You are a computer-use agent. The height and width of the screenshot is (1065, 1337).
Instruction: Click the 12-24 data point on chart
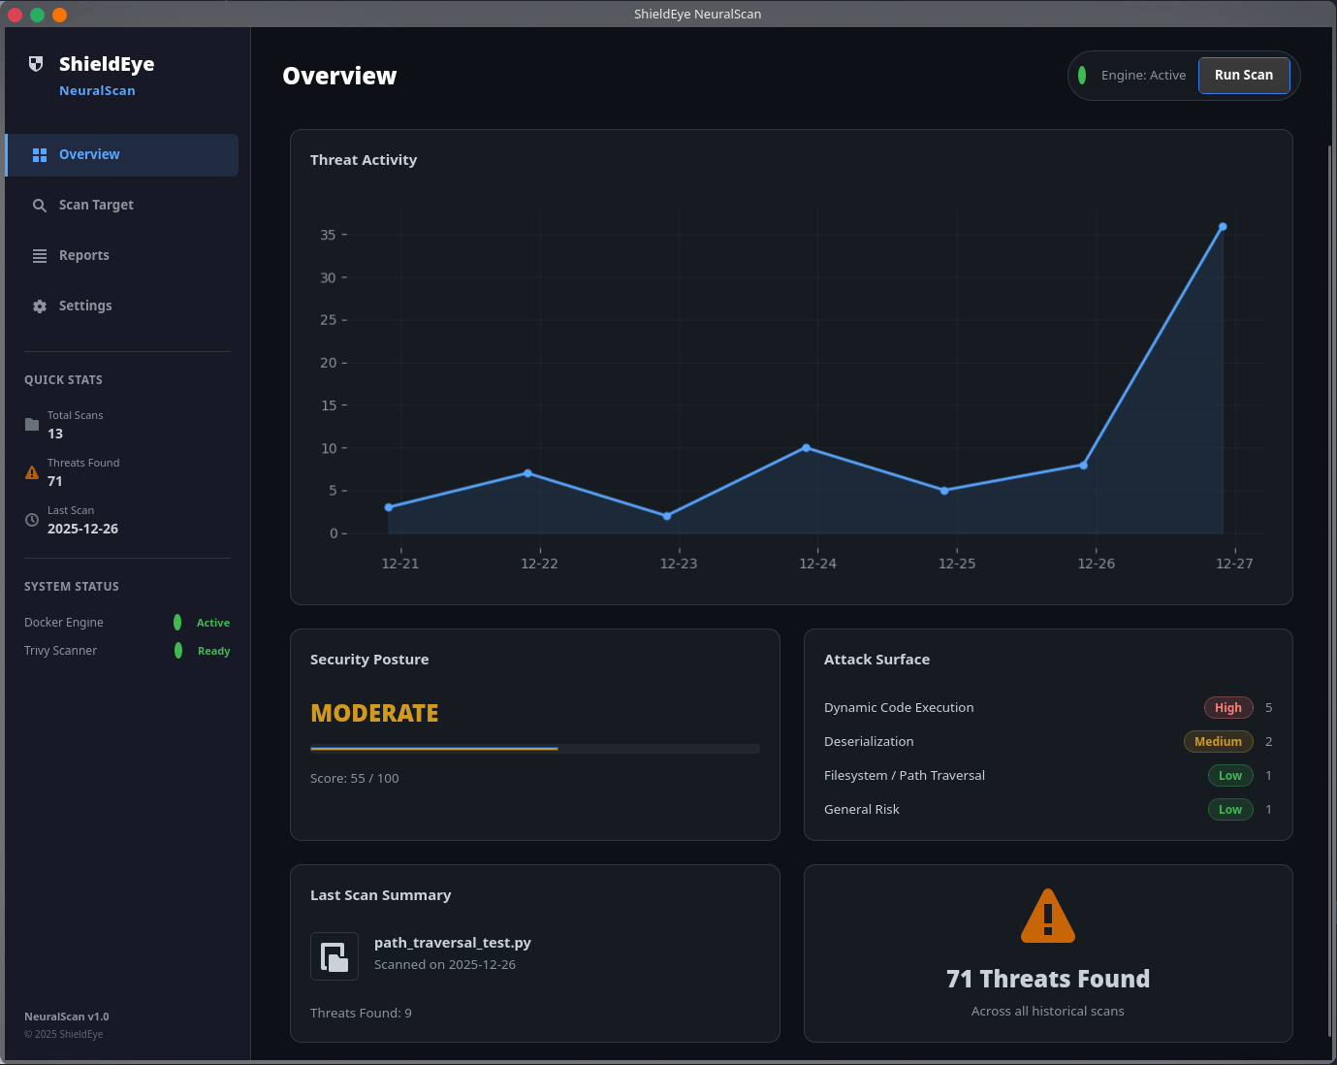click(806, 448)
